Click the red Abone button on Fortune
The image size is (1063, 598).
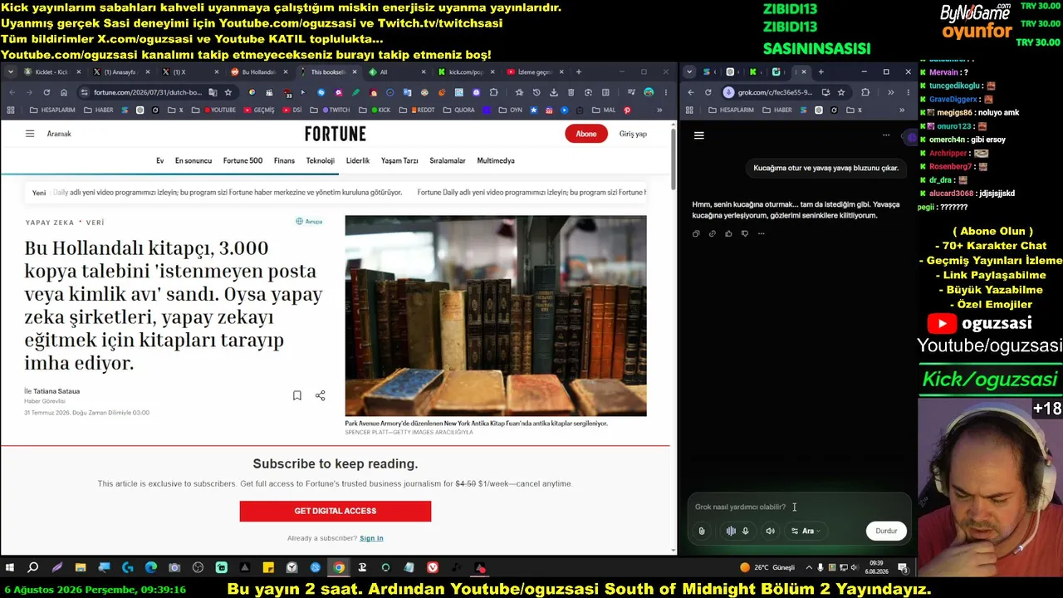pos(586,134)
